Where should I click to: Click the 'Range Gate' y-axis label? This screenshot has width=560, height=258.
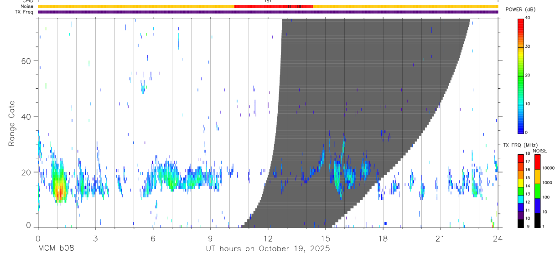click(12, 124)
